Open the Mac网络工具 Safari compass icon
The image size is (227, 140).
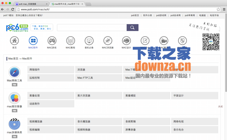click(14, 72)
